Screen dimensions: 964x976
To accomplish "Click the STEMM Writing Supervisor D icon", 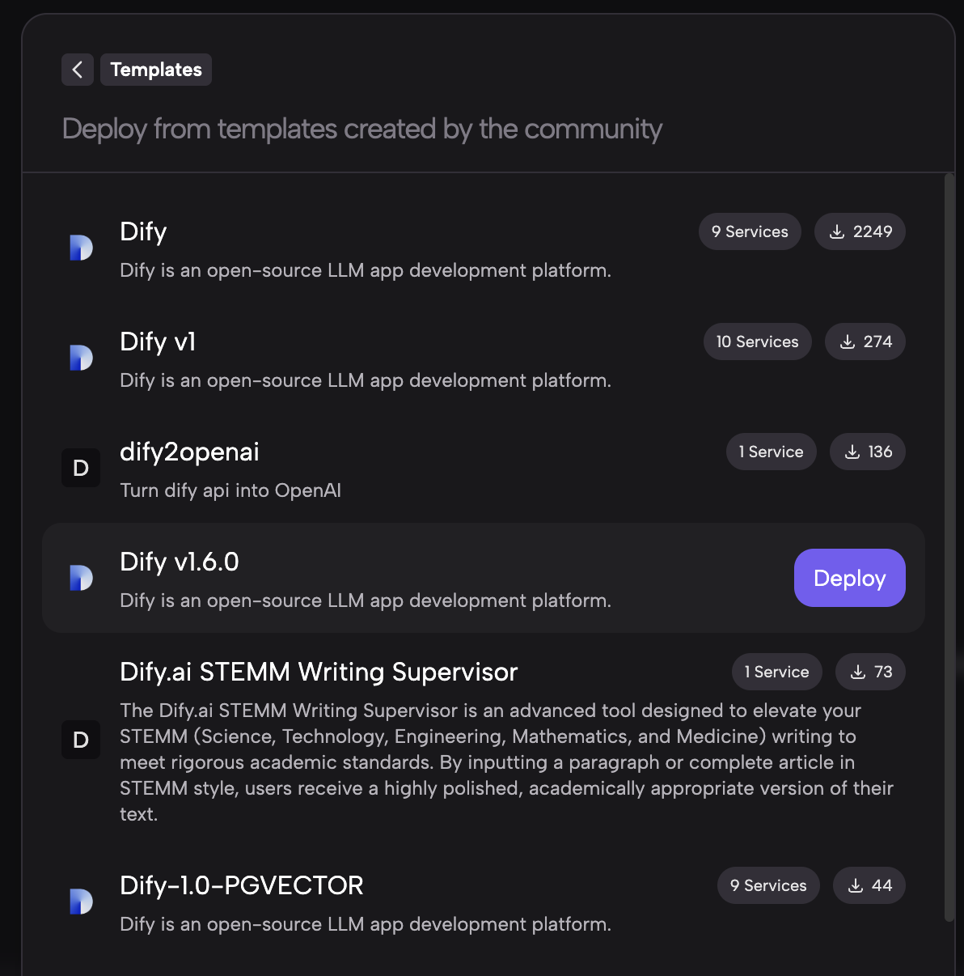I will 81,740.
